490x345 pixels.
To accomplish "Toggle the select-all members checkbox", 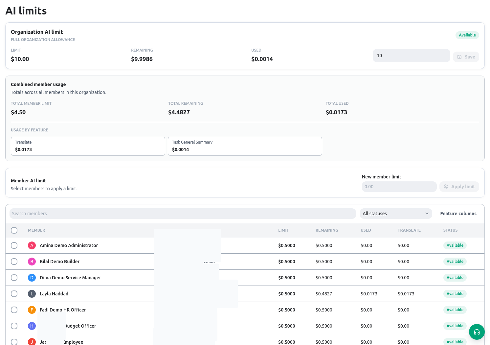I will [14, 230].
